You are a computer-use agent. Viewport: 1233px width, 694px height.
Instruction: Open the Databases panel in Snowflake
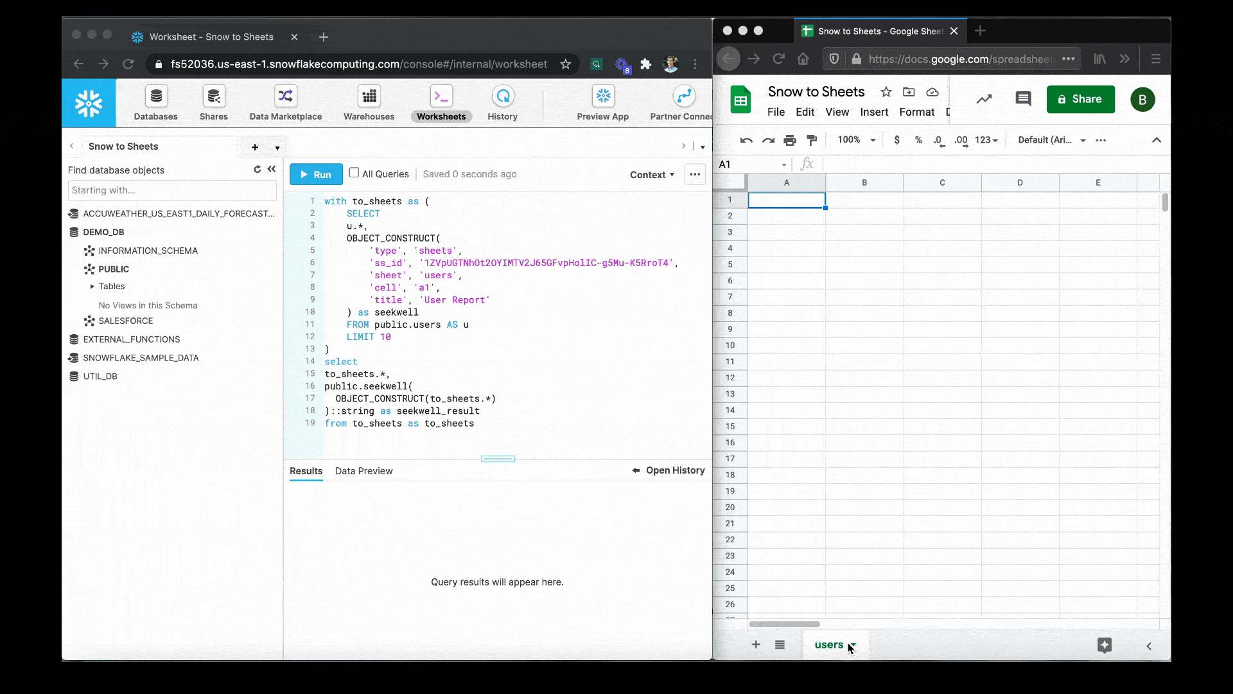point(155,103)
